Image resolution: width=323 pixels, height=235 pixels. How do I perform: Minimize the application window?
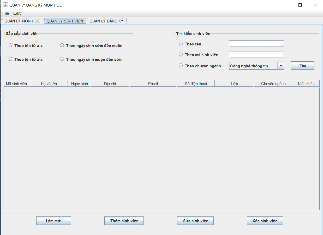pos(285,5)
